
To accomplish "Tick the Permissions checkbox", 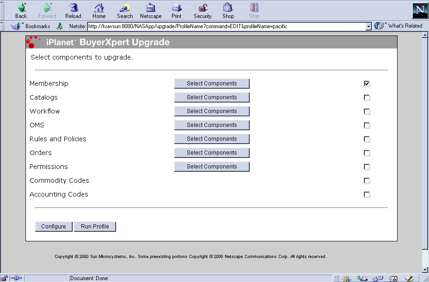I will (x=367, y=167).
